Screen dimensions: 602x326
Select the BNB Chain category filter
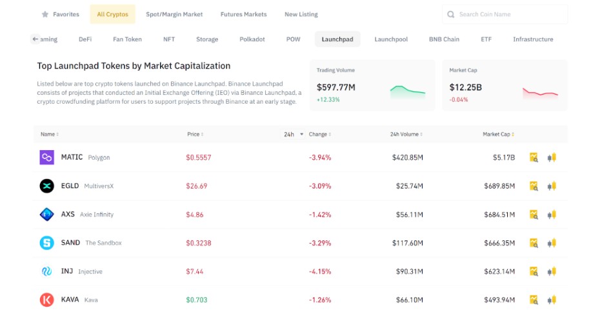click(x=444, y=39)
